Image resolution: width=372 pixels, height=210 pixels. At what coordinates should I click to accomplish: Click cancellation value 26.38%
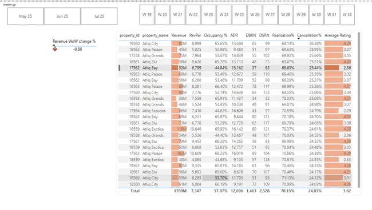click(315, 43)
